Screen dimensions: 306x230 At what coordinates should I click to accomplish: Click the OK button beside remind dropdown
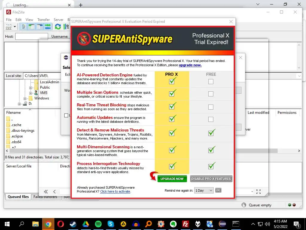[218, 190]
